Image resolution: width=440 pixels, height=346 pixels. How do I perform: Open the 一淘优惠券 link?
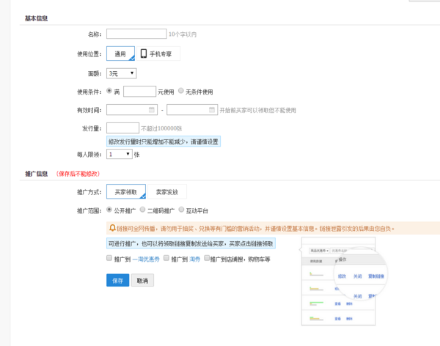[x=146, y=259]
